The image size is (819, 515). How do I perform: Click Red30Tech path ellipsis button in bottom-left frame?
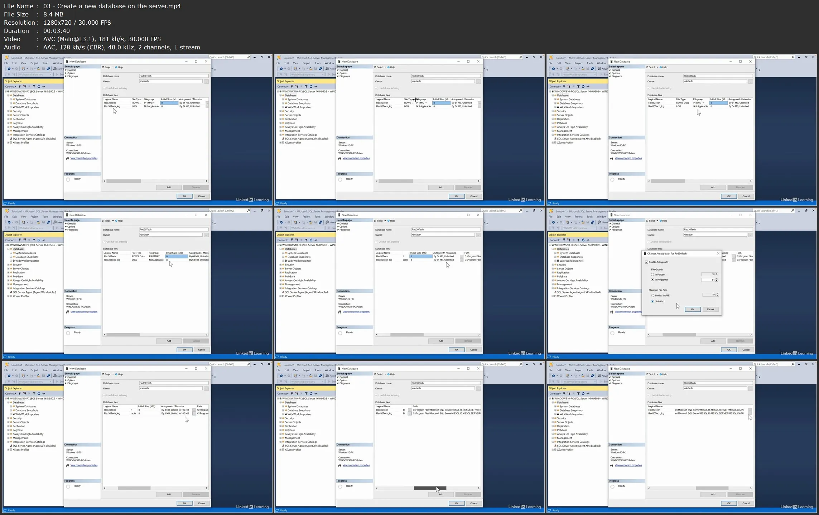[194, 410]
